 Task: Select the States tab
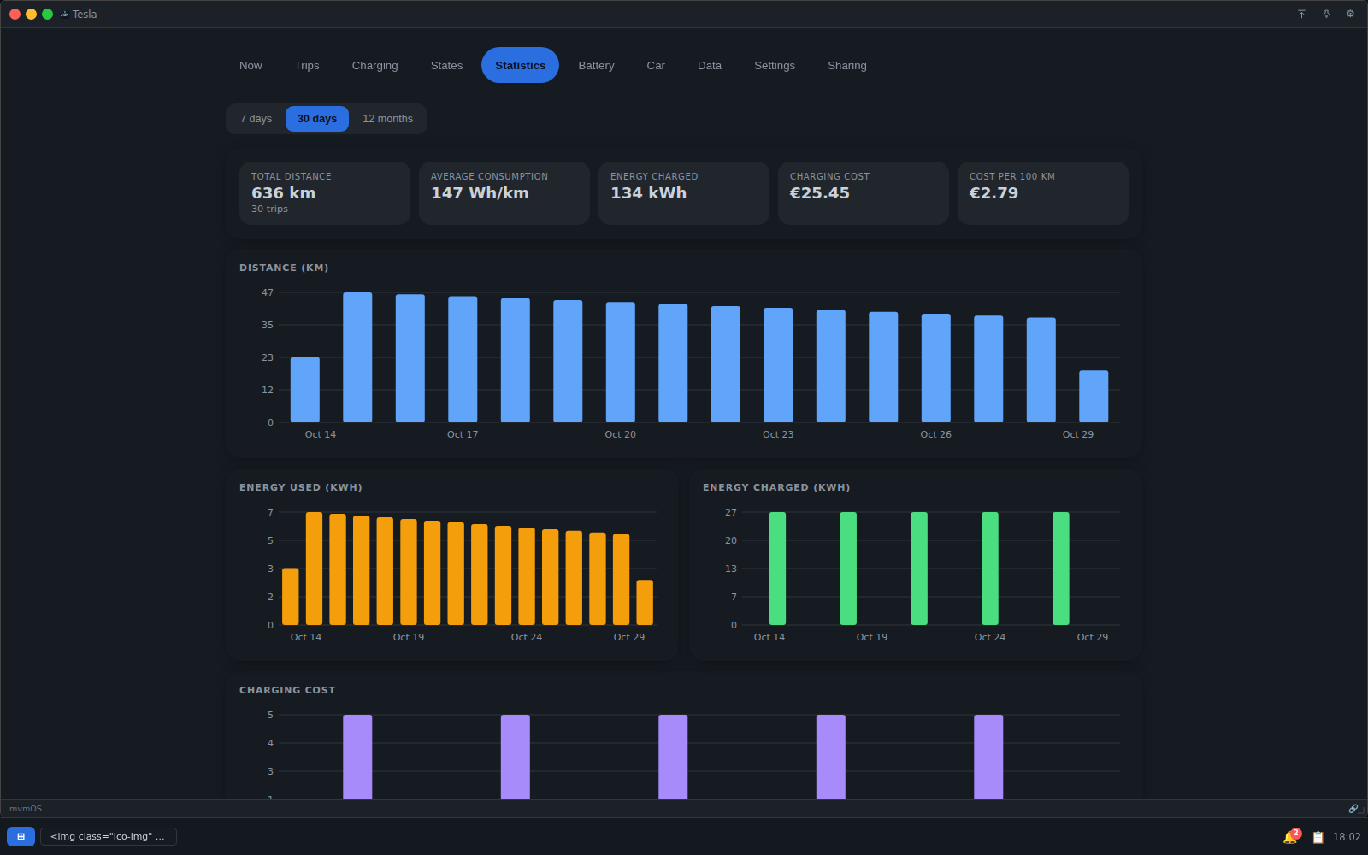[446, 65]
